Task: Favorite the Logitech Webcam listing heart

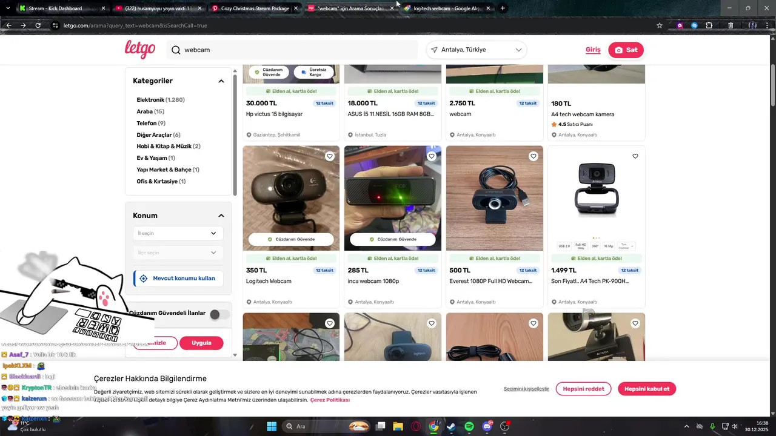Action: coord(330,156)
